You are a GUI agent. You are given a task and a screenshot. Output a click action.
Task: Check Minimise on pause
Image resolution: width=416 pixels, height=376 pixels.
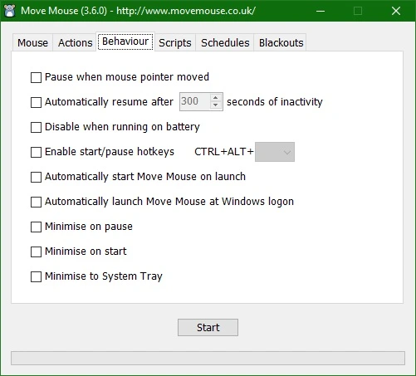(36, 227)
